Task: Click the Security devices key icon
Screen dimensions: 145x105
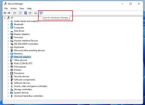Action: pos(12,76)
